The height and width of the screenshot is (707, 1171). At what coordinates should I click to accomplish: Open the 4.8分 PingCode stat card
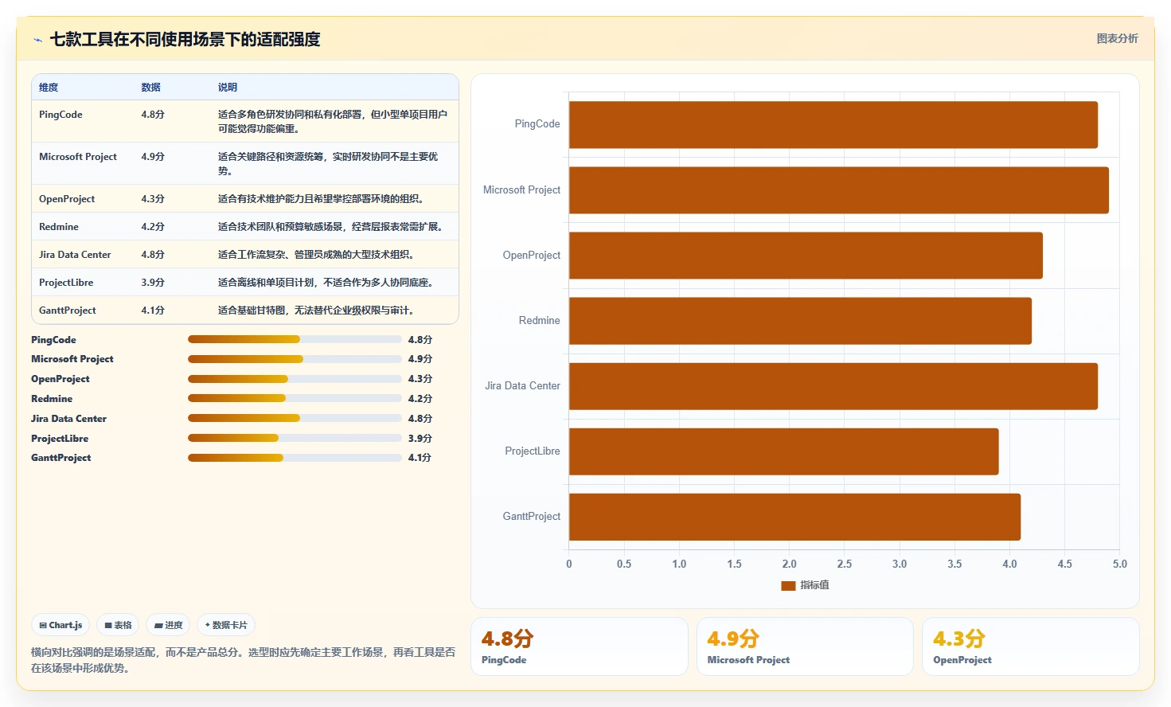tap(580, 646)
